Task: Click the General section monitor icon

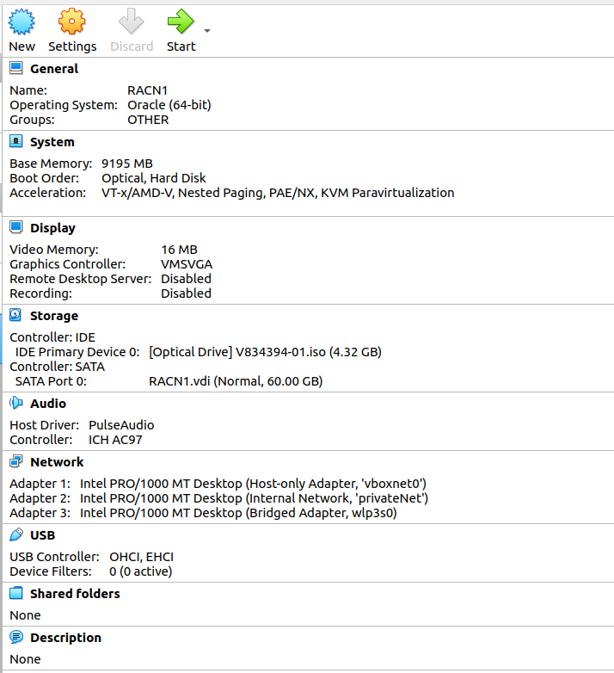Action: pos(16,68)
